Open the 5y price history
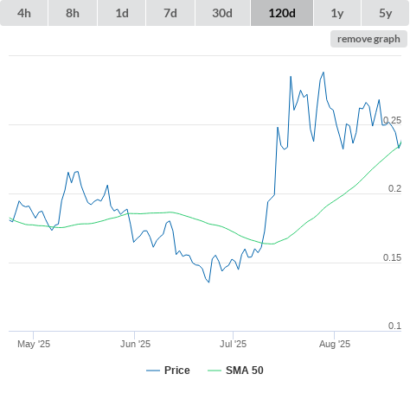Image resolution: width=410 pixels, height=393 pixels. [x=386, y=13]
